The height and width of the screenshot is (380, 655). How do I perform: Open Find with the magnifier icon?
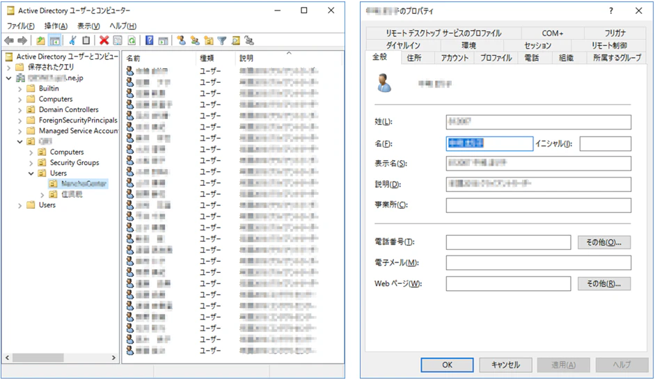click(236, 40)
